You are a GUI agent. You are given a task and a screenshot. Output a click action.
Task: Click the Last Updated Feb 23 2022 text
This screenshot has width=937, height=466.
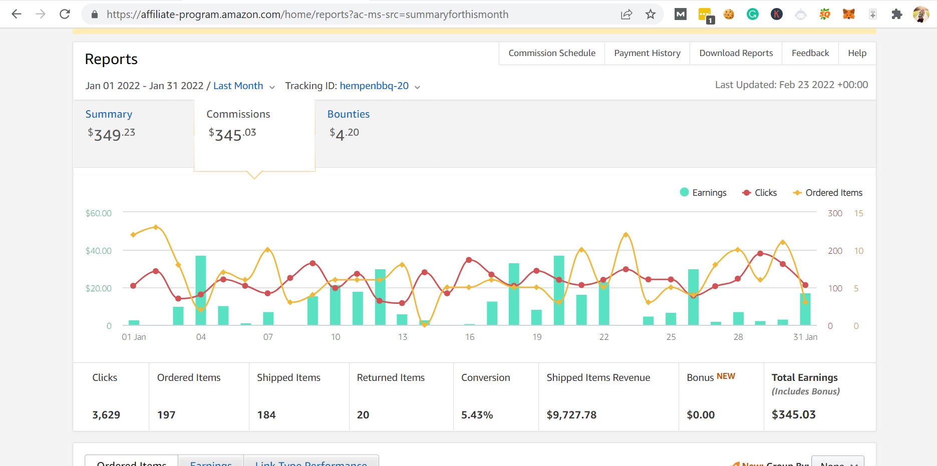tap(791, 85)
